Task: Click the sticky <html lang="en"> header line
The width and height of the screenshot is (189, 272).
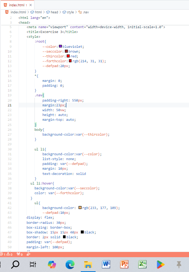Action: 34,18
